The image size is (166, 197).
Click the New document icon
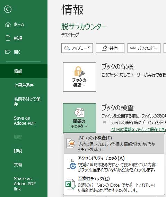click(8, 38)
